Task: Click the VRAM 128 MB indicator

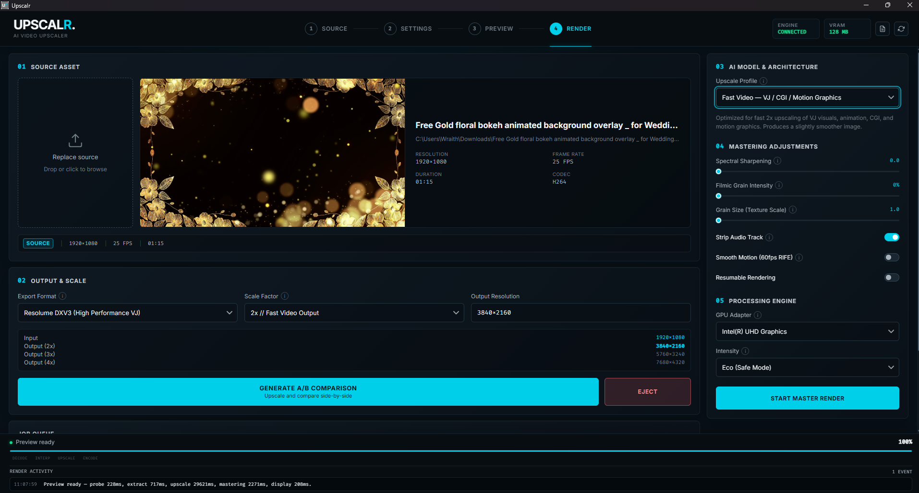Action: click(847, 29)
